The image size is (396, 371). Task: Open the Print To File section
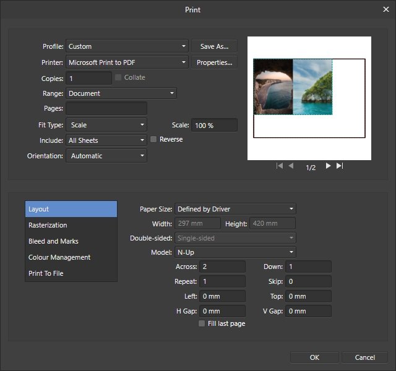[71, 273]
